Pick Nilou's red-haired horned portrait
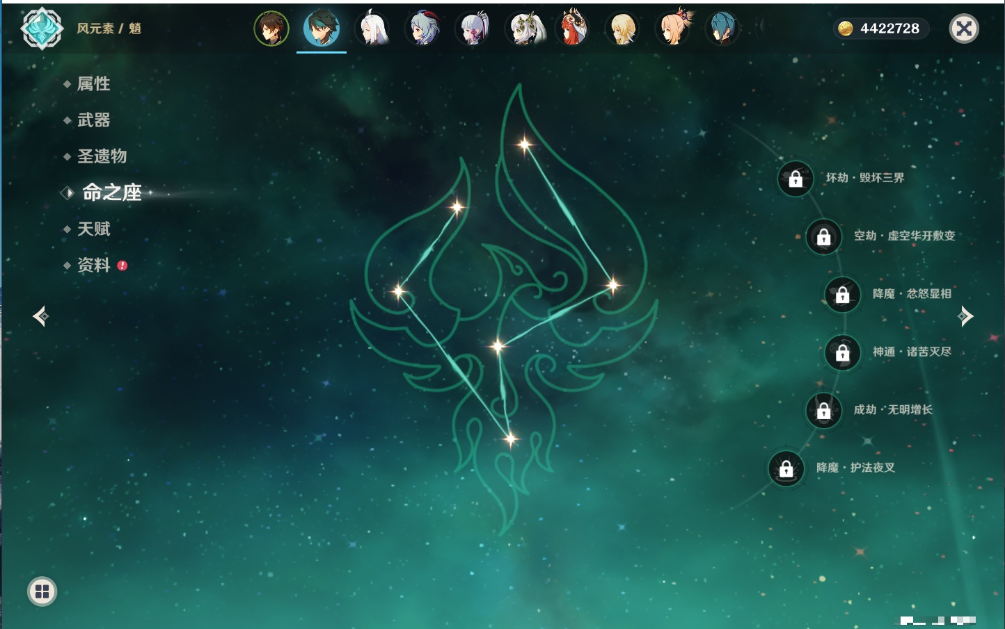 click(573, 28)
